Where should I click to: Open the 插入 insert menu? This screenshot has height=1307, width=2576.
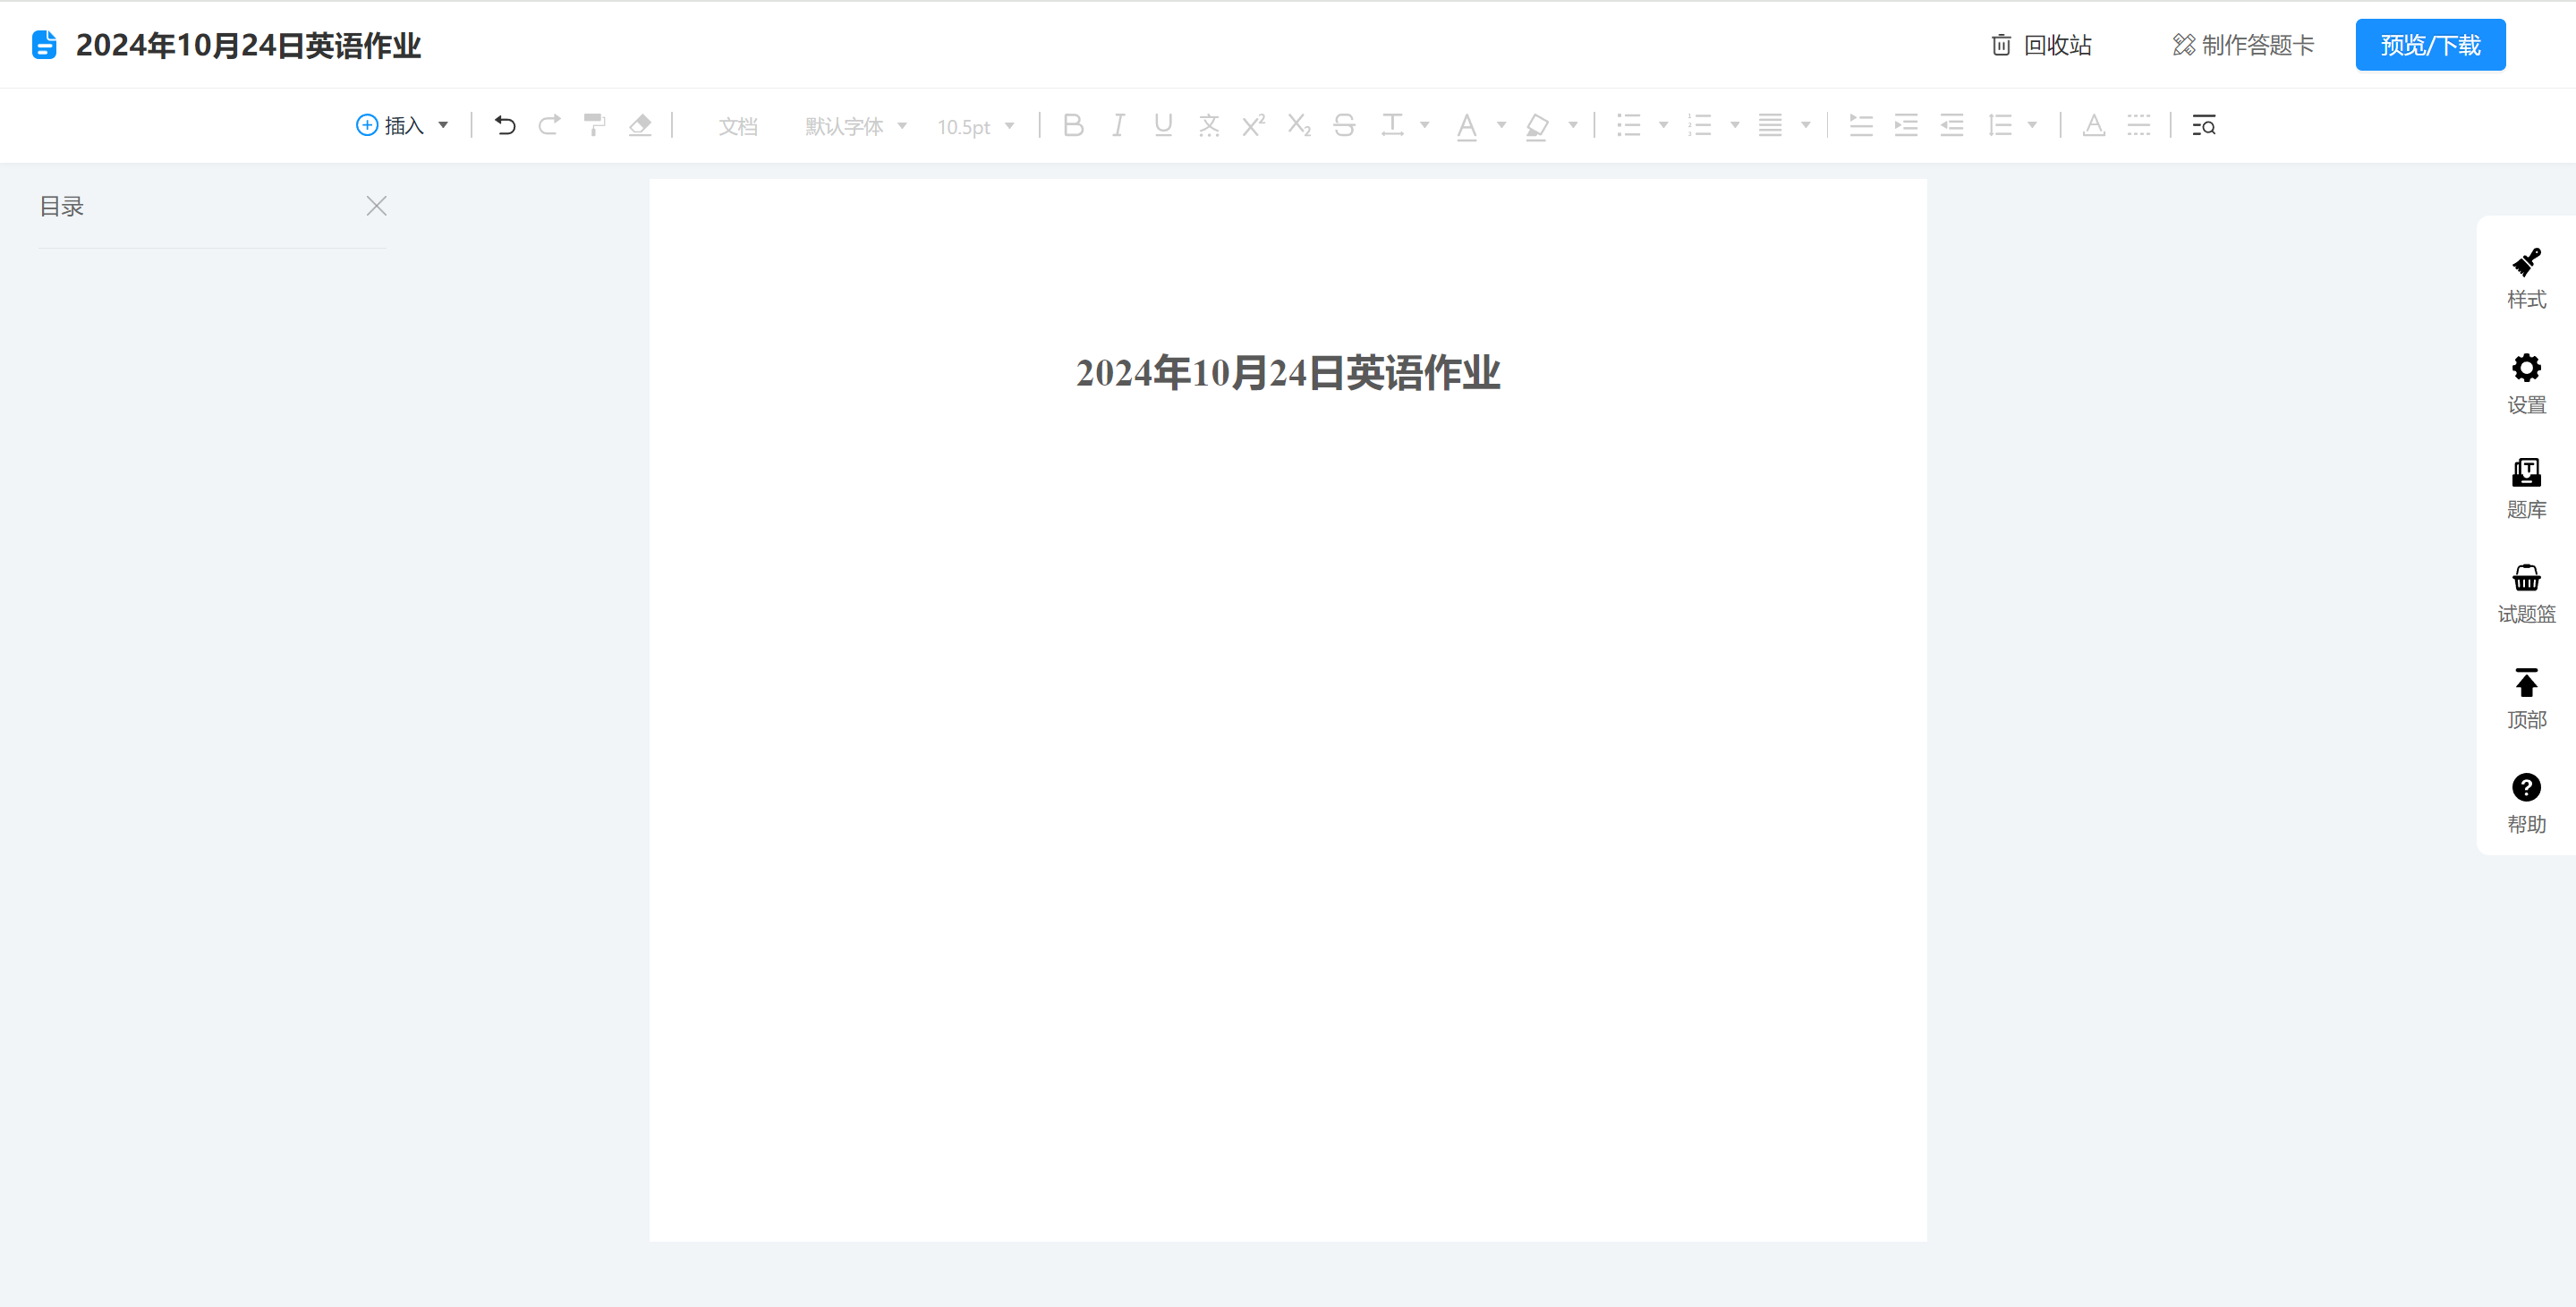402,125
